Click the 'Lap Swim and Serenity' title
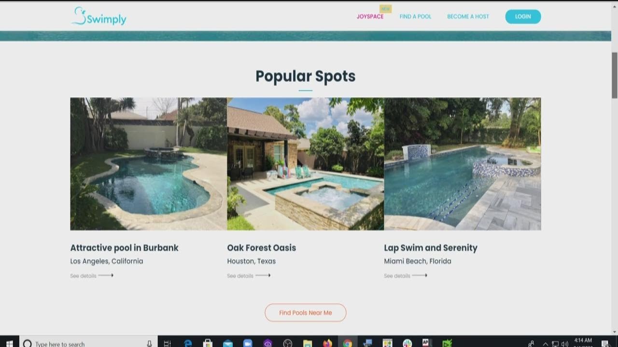618x347 pixels. [431, 248]
